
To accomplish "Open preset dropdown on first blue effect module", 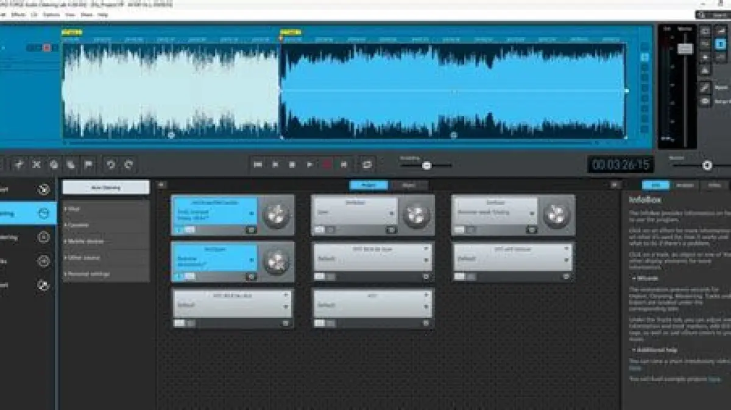I will click(253, 214).
